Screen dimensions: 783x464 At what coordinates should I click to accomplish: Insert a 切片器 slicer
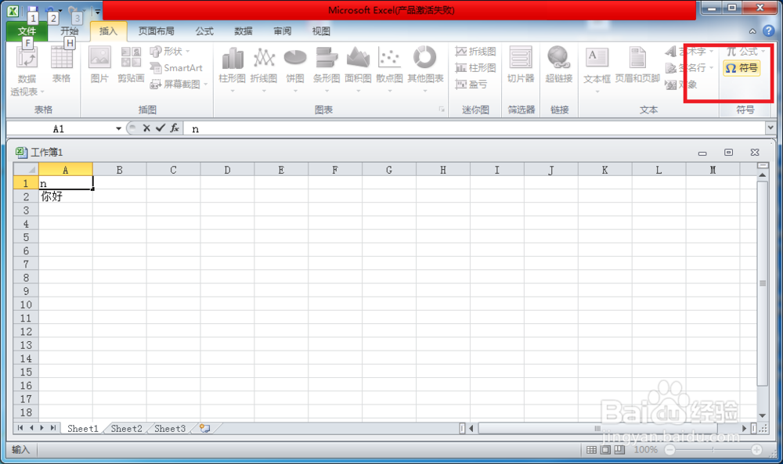(x=521, y=65)
